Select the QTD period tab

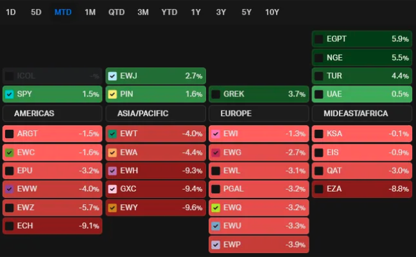(x=117, y=12)
